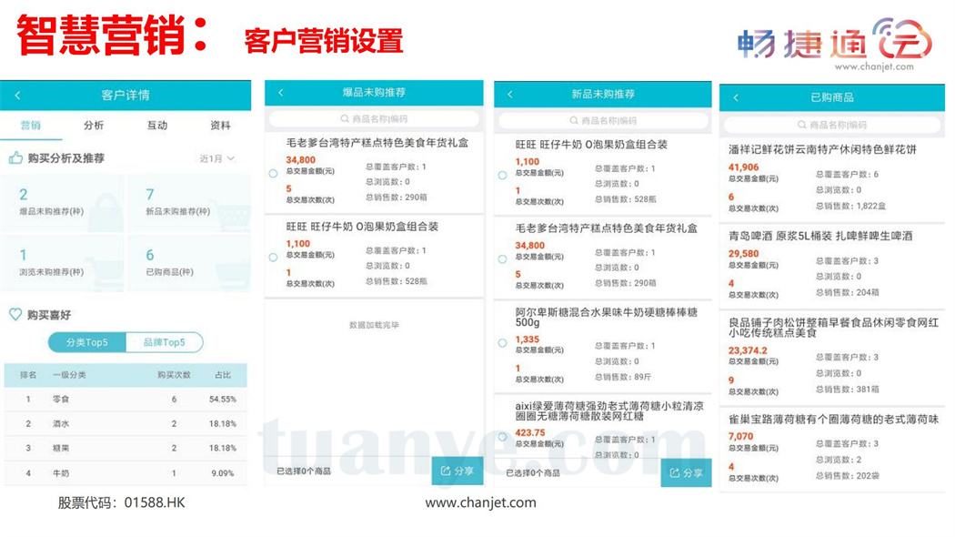Click search field in 爆品未购推荐 panel
Image resolution: width=955 pixels, height=537 pixels.
[374, 119]
